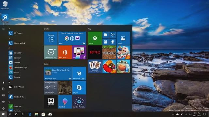Open the Microsoft Edge tile
209x117 pixels.
(79, 73)
